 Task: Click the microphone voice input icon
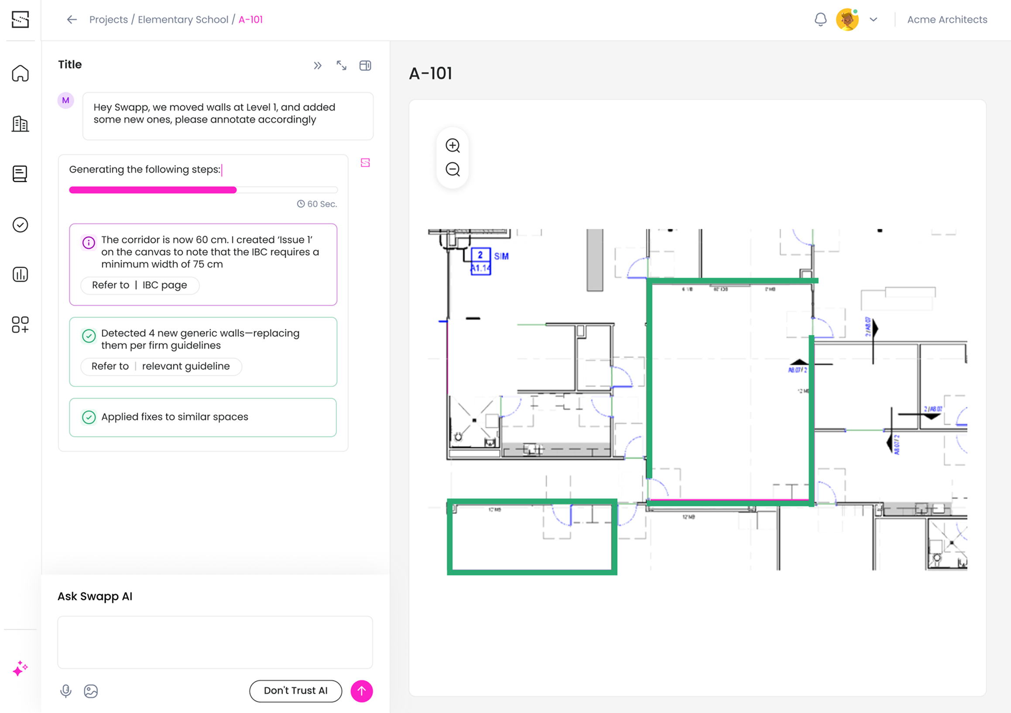(65, 691)
